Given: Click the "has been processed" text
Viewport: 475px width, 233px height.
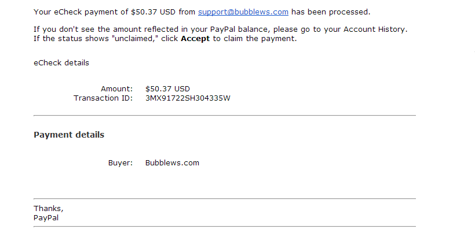Looking at the screenshot, I should click(x=331, y=12).
